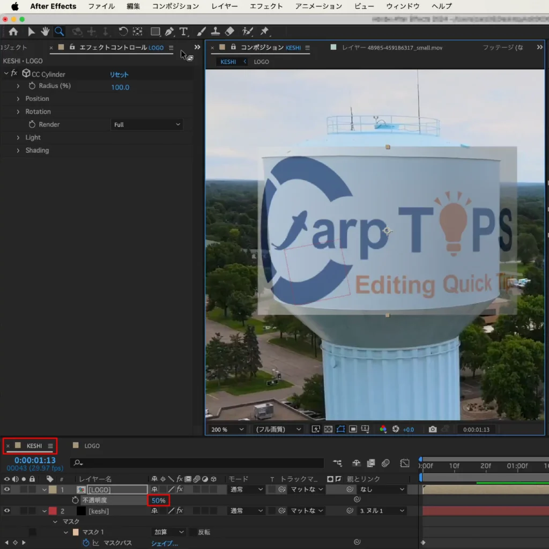Click the Home icon in toolbar

click(x=13, y=32)
